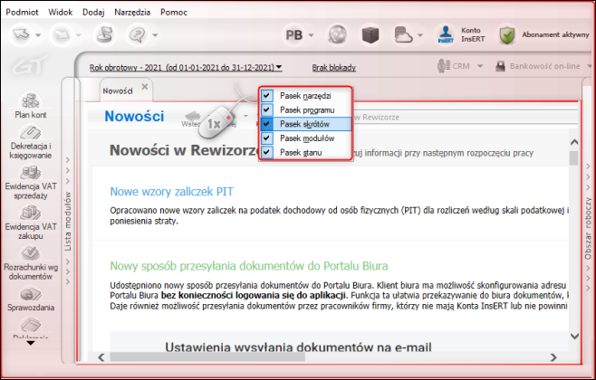Toggle the Pasek stanu checkbox
This screenshot has width=596, height=380.
(267, 152)
